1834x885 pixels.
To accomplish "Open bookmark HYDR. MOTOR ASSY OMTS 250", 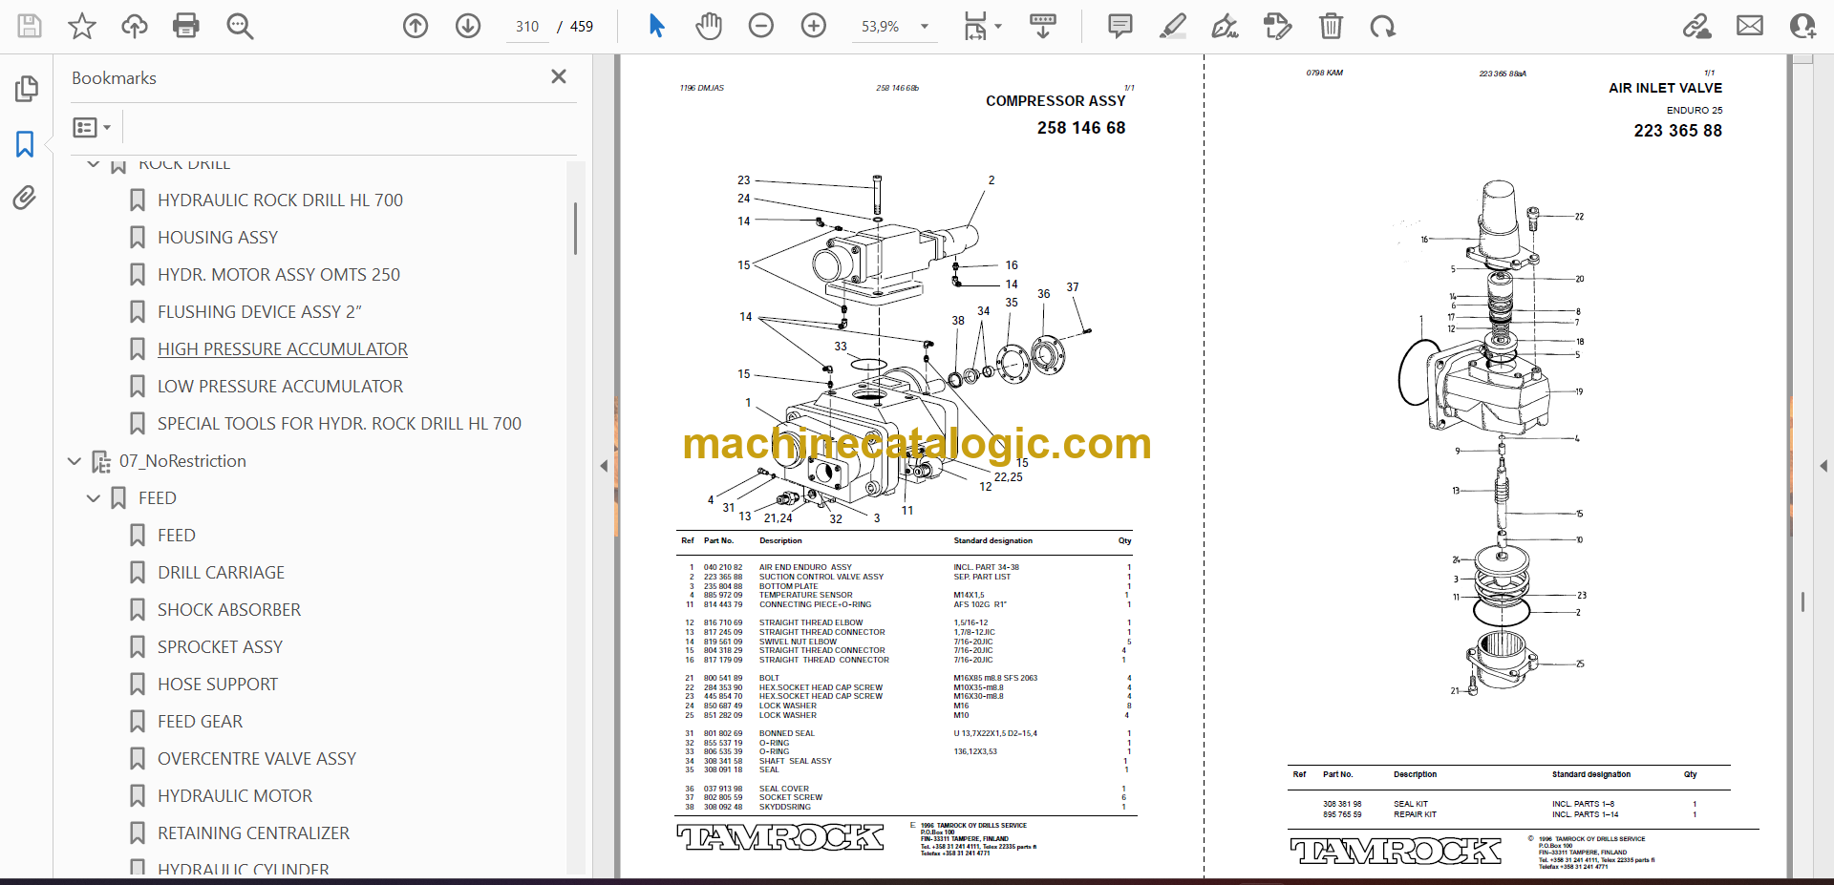I will click(279, 275).
